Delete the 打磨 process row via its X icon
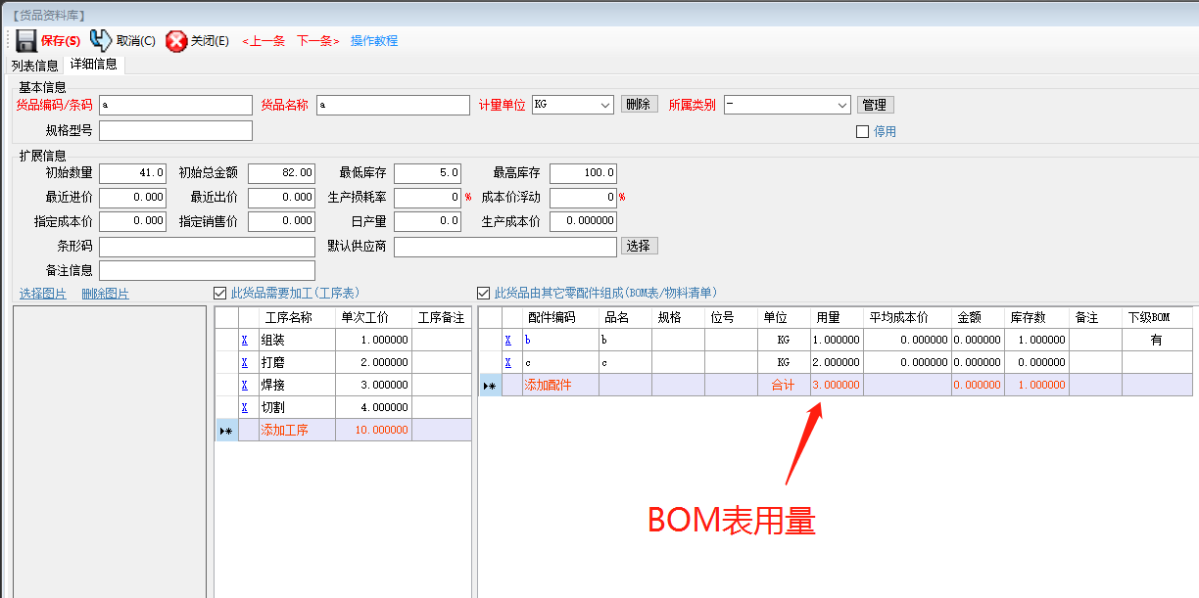 (x=244, y=361)
